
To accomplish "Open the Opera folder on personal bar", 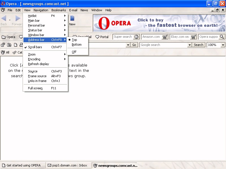I will pyautogui.click(x=8, y=37).
